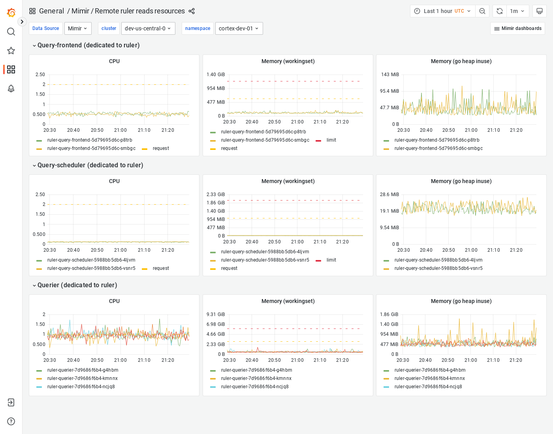
Task: Open the Search icon in the sidebar
Action: pyautogui.click(x=11, y=32)
